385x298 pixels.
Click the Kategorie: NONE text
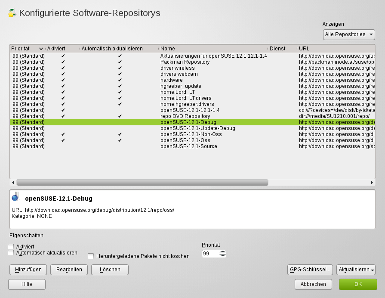(x=32, y=216)
